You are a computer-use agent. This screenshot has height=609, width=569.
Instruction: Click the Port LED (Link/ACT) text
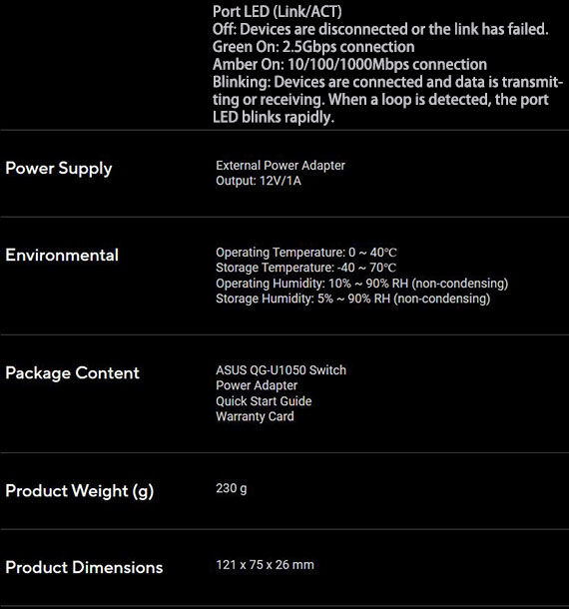pos(277,12)
